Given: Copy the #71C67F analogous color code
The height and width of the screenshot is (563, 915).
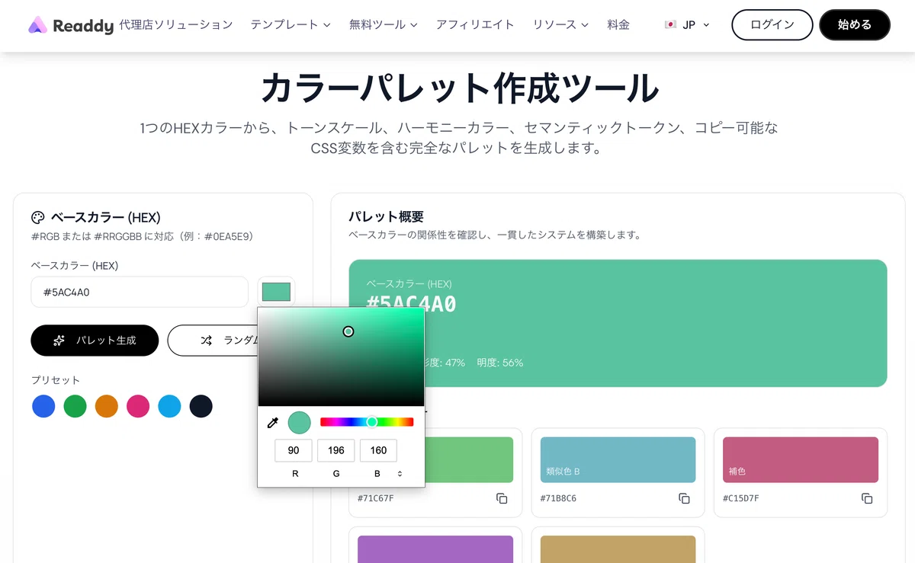Looking at the screenshot, I should click(x=502, y=498).
